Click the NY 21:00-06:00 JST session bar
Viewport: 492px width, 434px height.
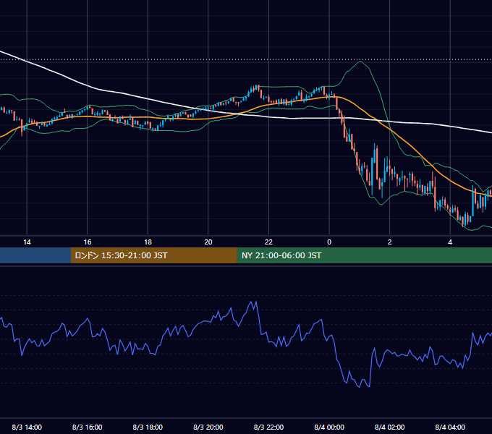[364, 255]
